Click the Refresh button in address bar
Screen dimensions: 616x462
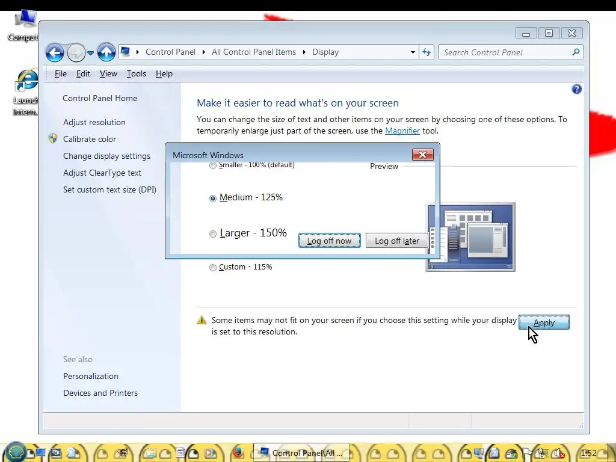(427, 52)
